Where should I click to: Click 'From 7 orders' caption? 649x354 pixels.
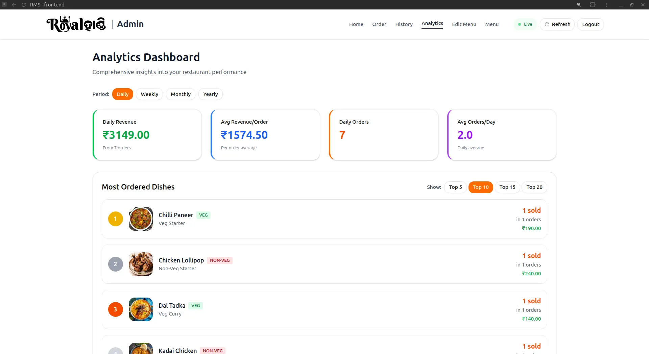(117, 148)
